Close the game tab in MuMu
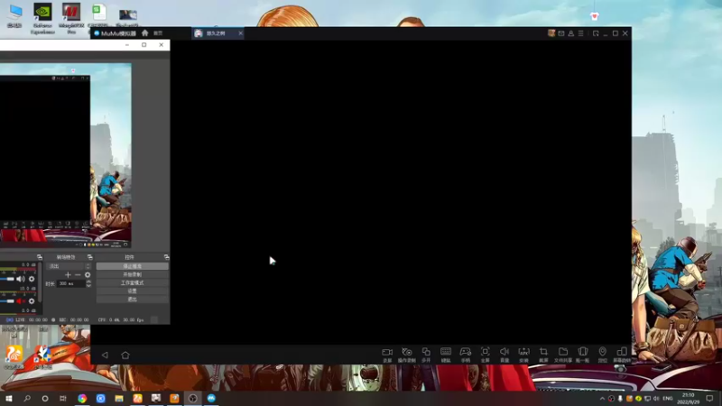The height and width of the screenshot is (406, 722). click(x=240, y=33)
